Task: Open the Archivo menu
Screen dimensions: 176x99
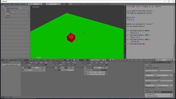Action: tap(7, 4)
